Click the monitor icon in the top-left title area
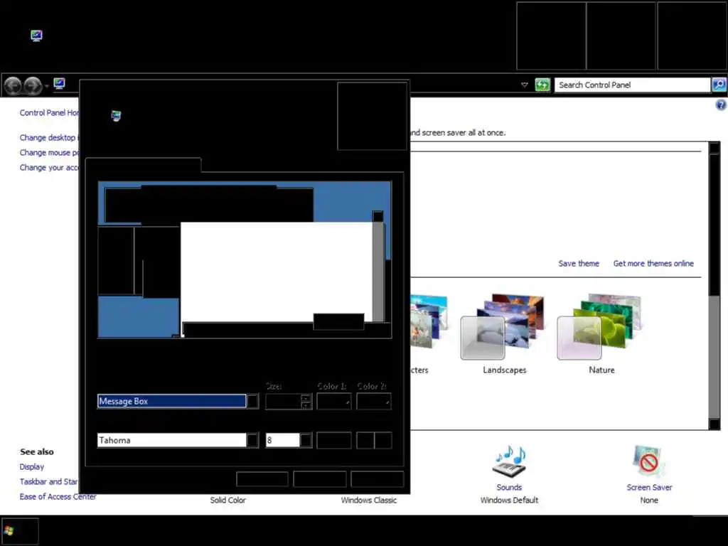The width and height of the screenshot is (728, 546). [x=36, y=36]
